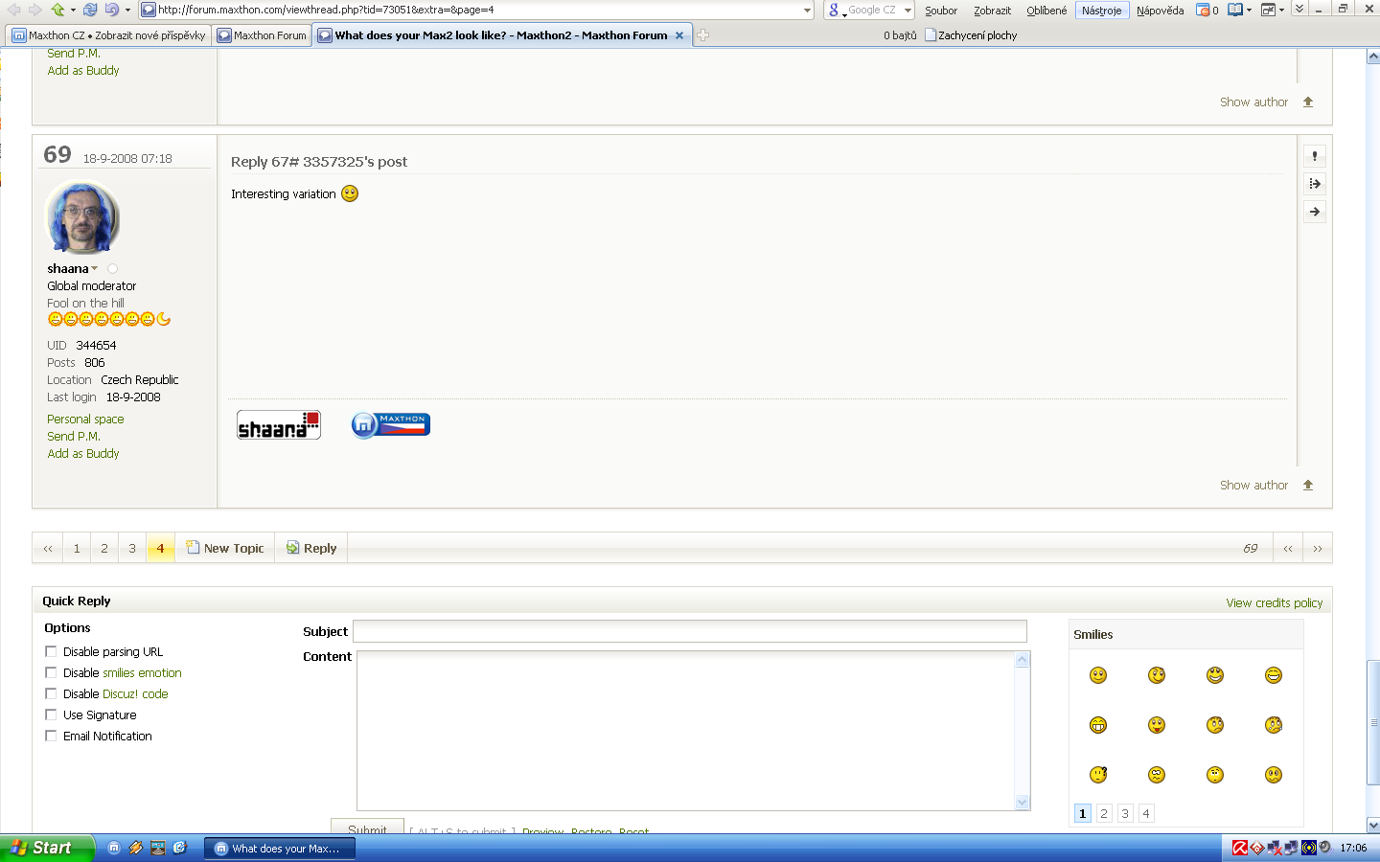Click the quote arrow icon next to post 69
The image size is (1380, 862).
click(x=1314, y=183)
